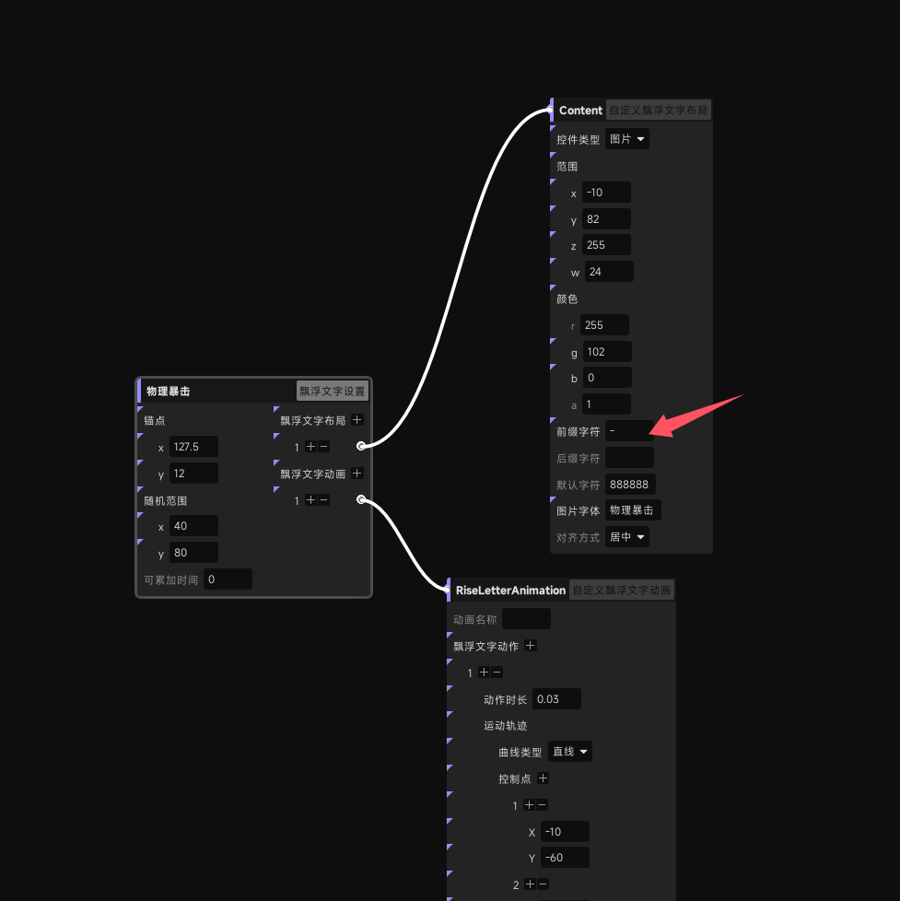Viewport: 900px width, 901px height.
Task: Click color g value field 102
Action: [x=607, y=352]
